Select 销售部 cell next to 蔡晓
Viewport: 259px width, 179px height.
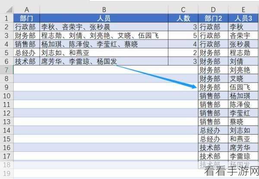point(213,122)
